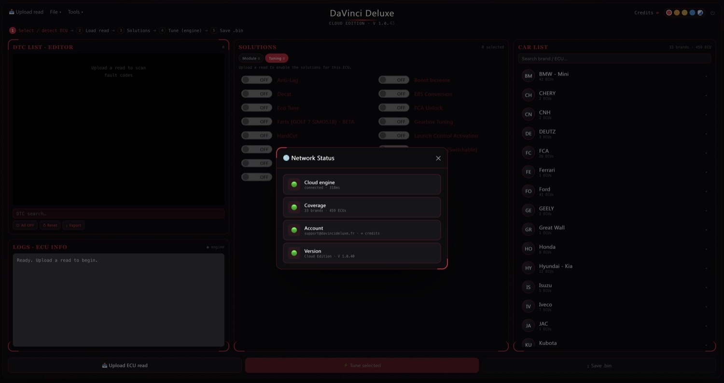Click the FO badge for Ford

(x=529, y=191)
